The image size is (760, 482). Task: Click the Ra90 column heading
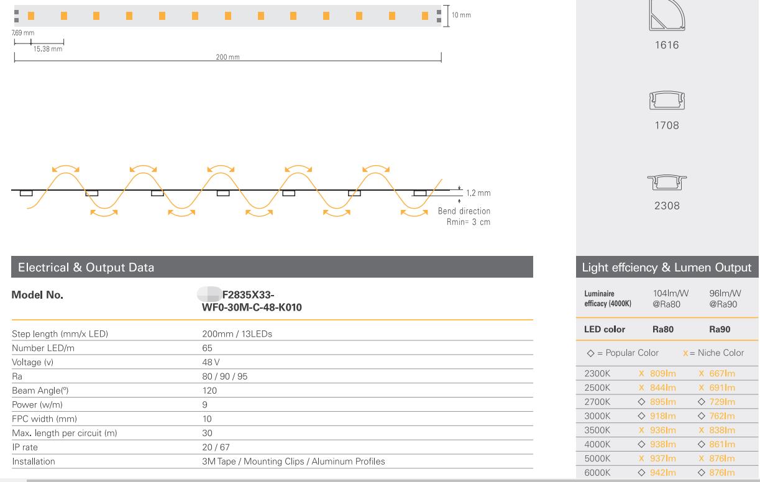click(x=719, y=329)
